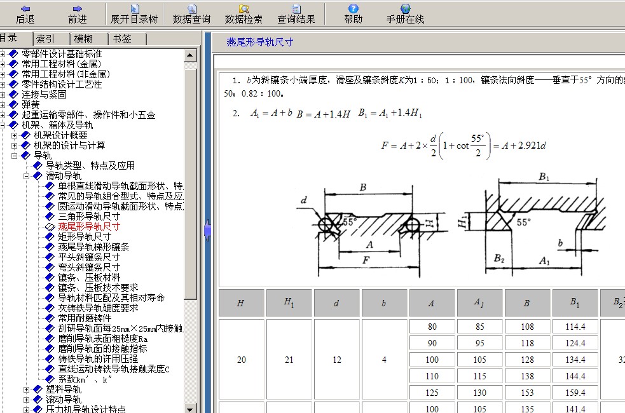This screenshot has width=625, height=413.
Task: Click the table cell 159.4
Action: point(575,393)
